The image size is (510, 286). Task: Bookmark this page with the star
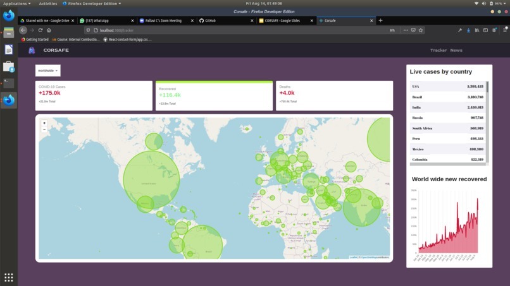click(421, 30)
